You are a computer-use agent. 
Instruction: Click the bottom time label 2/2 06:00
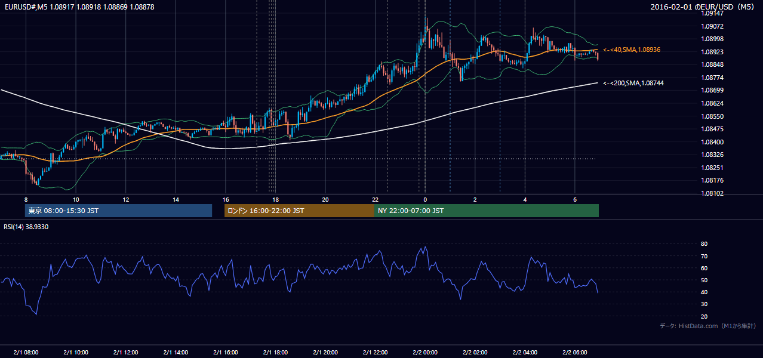pyautogui.click(x=574, y=352)
